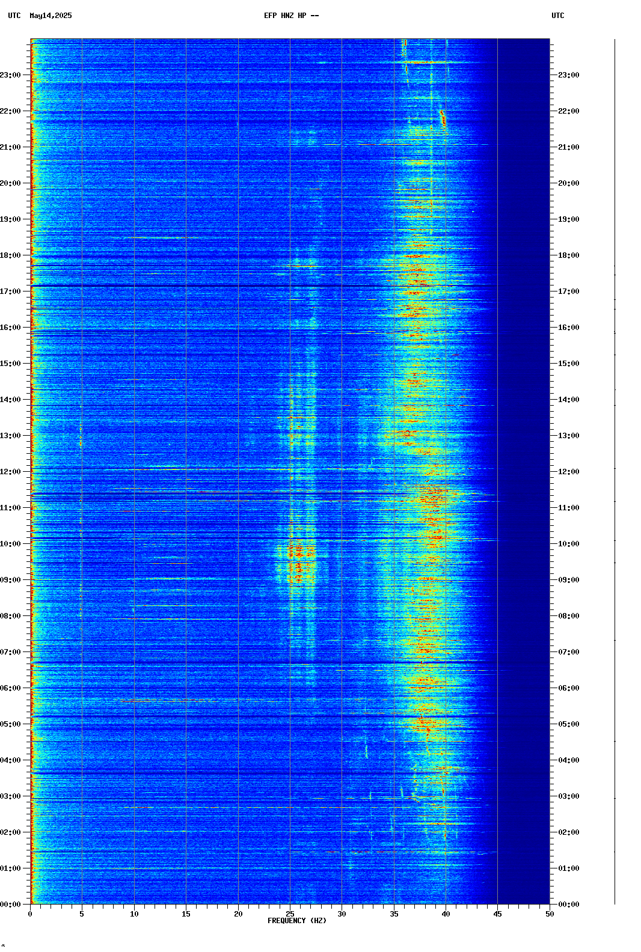The width and height of the screenshot is (641, 952).
Task: Click '18:00' on the right time axis
Action: pos(569,255)
